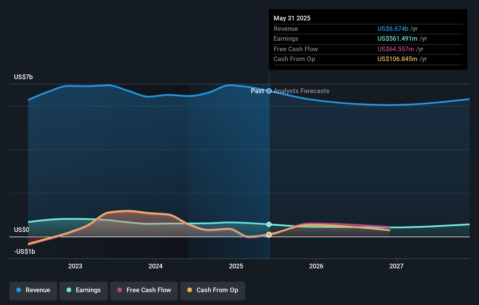Click the Earnings row label in tooltip
479x305 pixels.
(286, 38)
